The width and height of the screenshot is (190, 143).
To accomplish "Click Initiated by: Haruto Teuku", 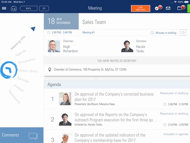I will (x=88, y=124).
